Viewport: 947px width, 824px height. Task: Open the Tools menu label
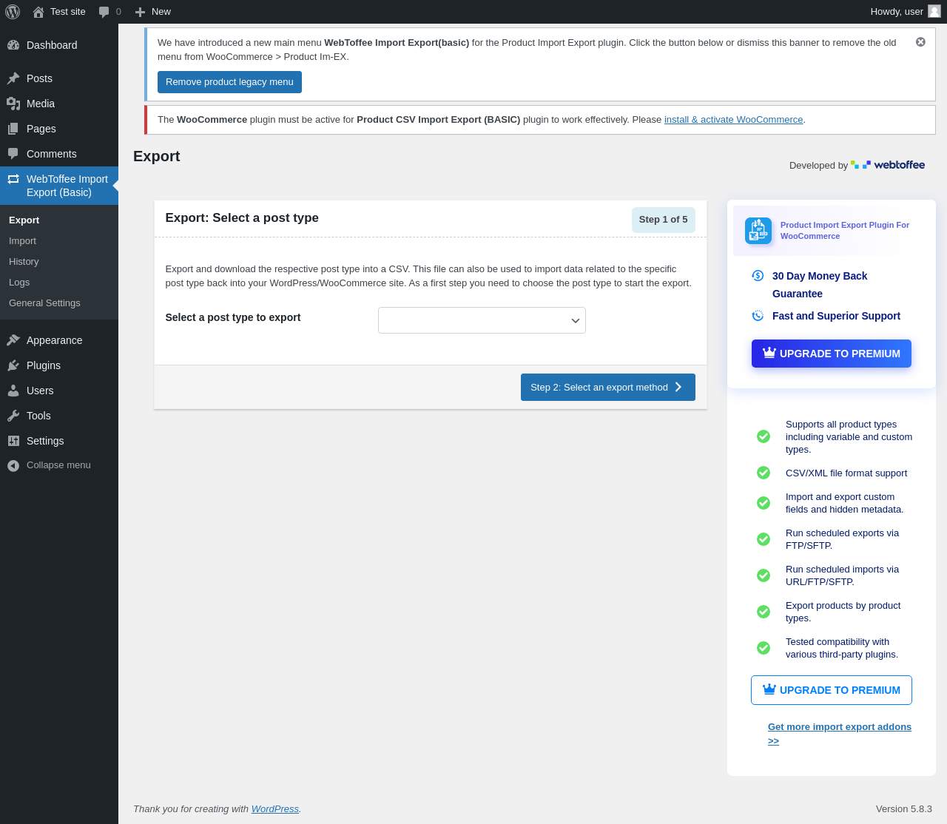pos(38,416)
